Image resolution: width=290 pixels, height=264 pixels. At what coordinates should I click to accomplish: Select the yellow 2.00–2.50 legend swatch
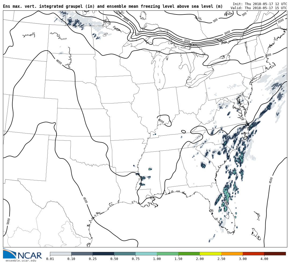point(211,254)
